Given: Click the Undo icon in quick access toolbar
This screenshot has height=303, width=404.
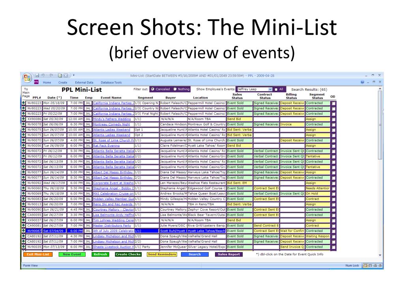Looking at the screenshot, I should tap(43, 75).
